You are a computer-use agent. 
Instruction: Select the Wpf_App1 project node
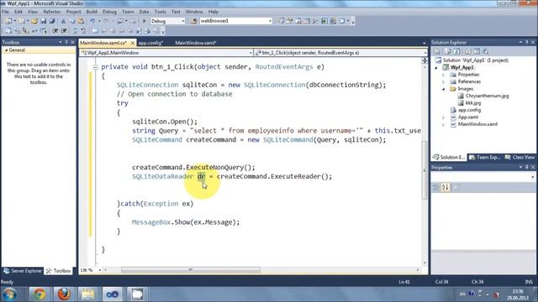pos(462,67)
